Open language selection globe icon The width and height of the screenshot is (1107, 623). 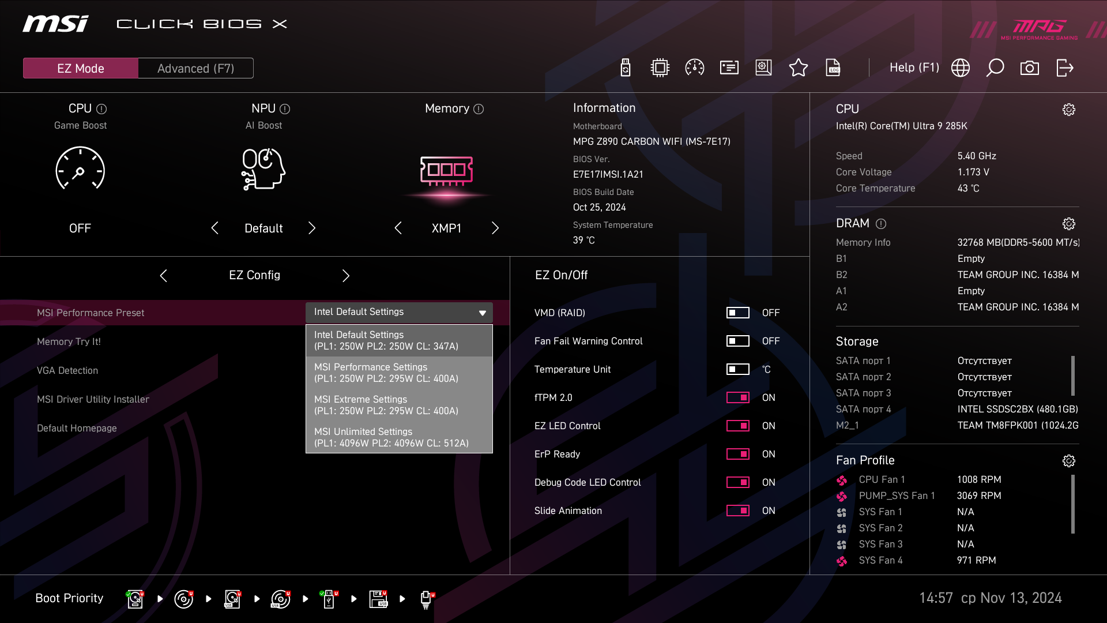(x=960, y=68)
